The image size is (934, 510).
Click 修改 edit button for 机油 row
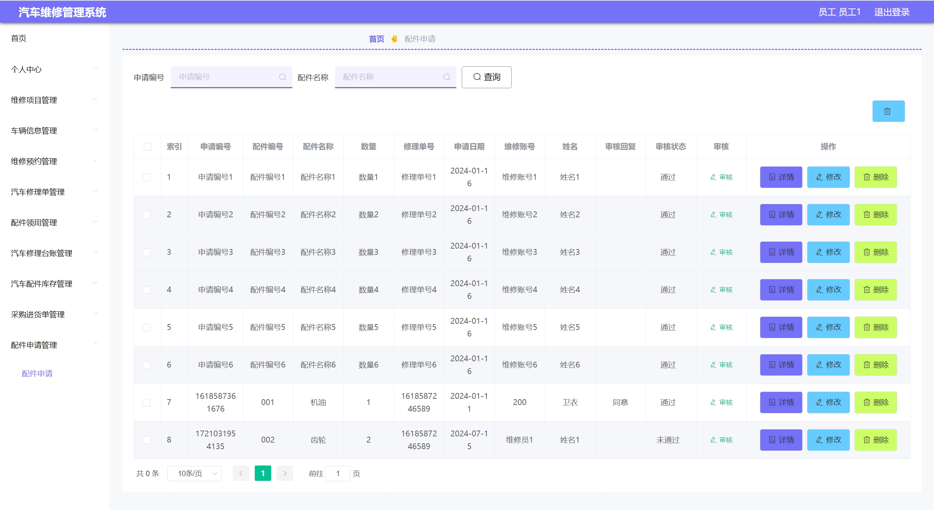(x=828, y=402)
